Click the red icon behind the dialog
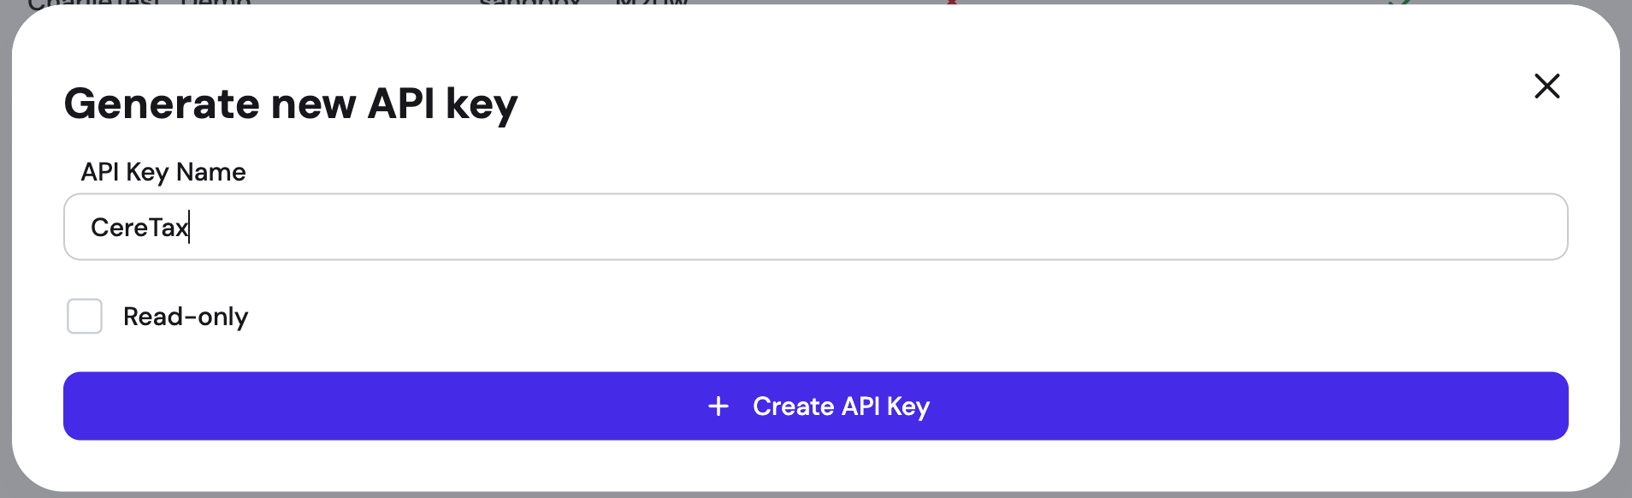The height and width of the screenshot is (498, 1632). (x=951, y=2)
